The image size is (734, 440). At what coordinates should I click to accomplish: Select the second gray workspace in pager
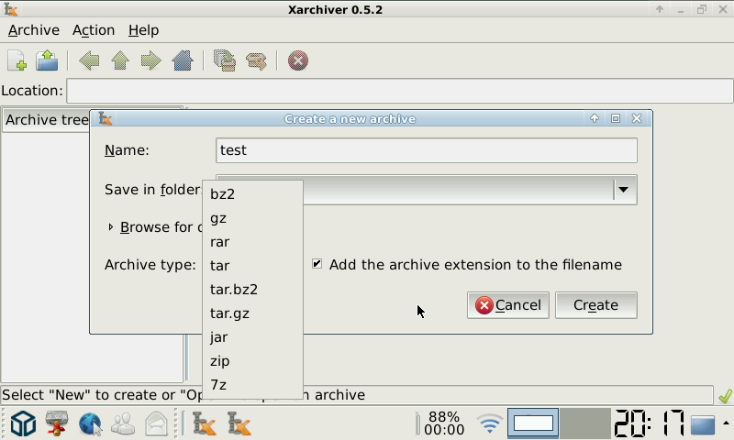click(584, 423)
